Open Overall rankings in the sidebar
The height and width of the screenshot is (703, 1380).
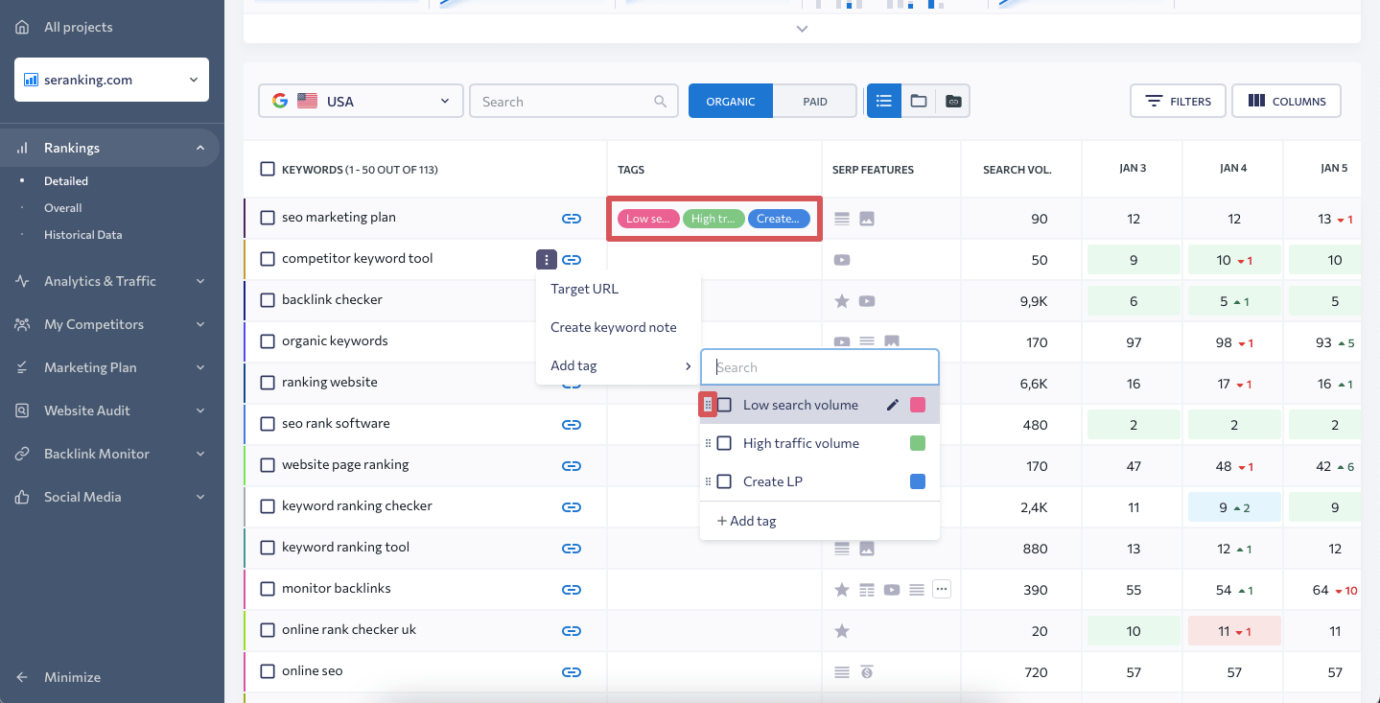coord(63,207)
